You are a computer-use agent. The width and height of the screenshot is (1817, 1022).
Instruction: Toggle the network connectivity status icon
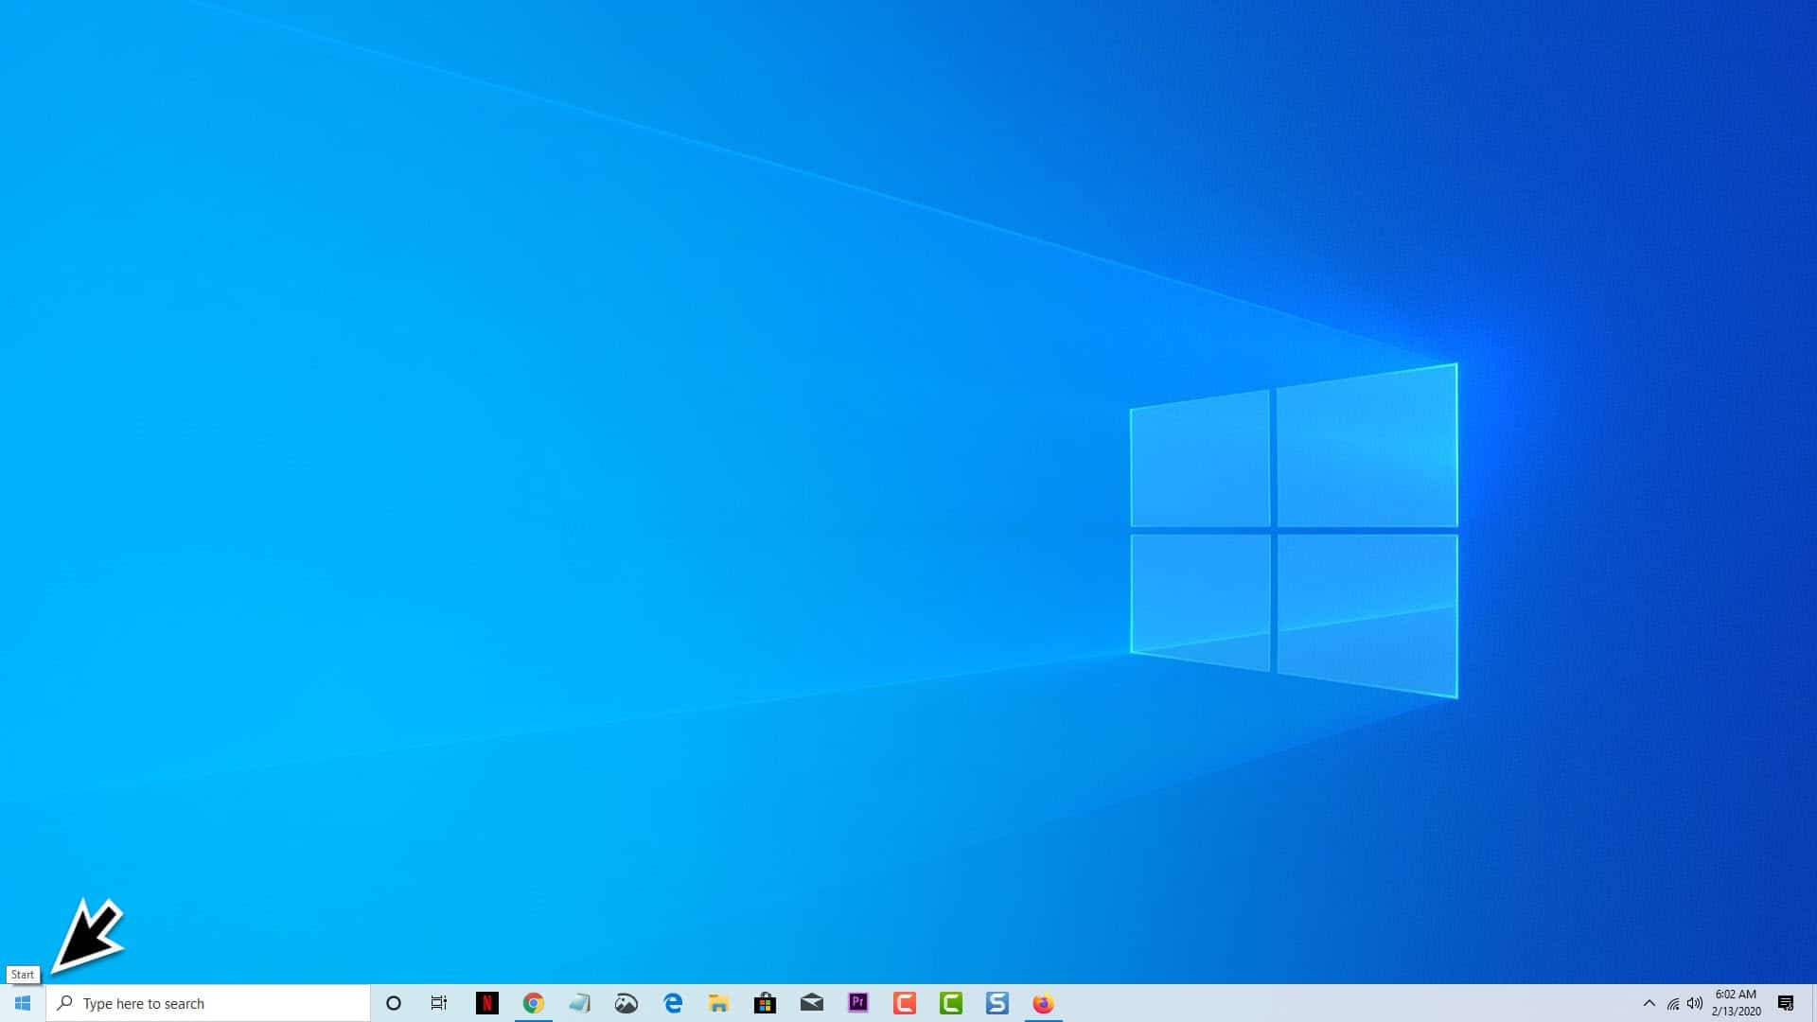(x=1672, y=1003)
